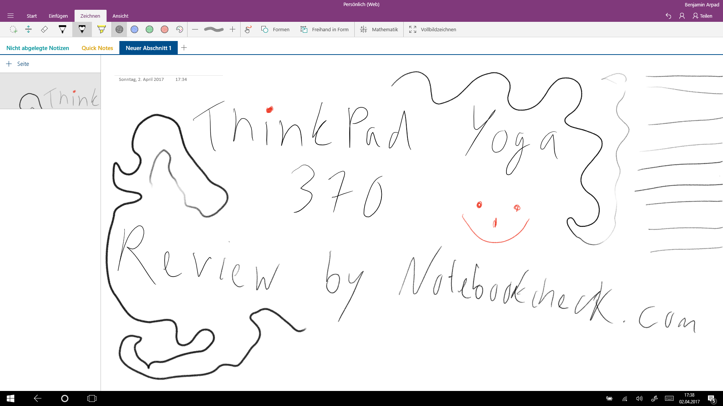723x406 pixels.
Task: Select Neuer Abschnitt 1 section tab
Action: (x=148, y=48)
